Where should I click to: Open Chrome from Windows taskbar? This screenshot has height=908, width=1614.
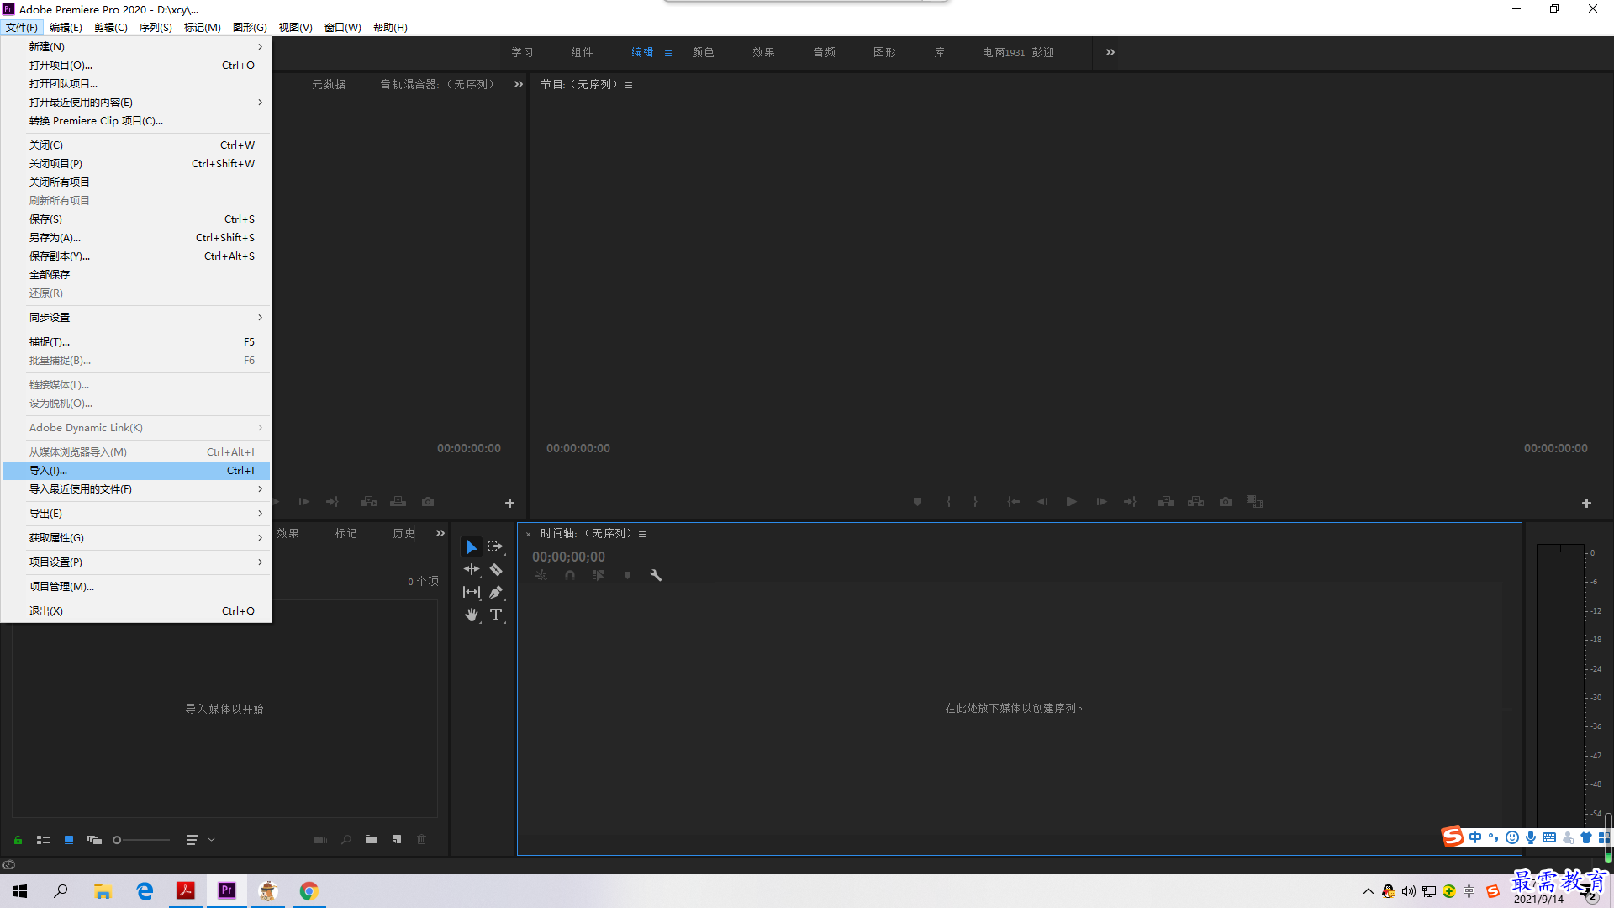(309, 891)
